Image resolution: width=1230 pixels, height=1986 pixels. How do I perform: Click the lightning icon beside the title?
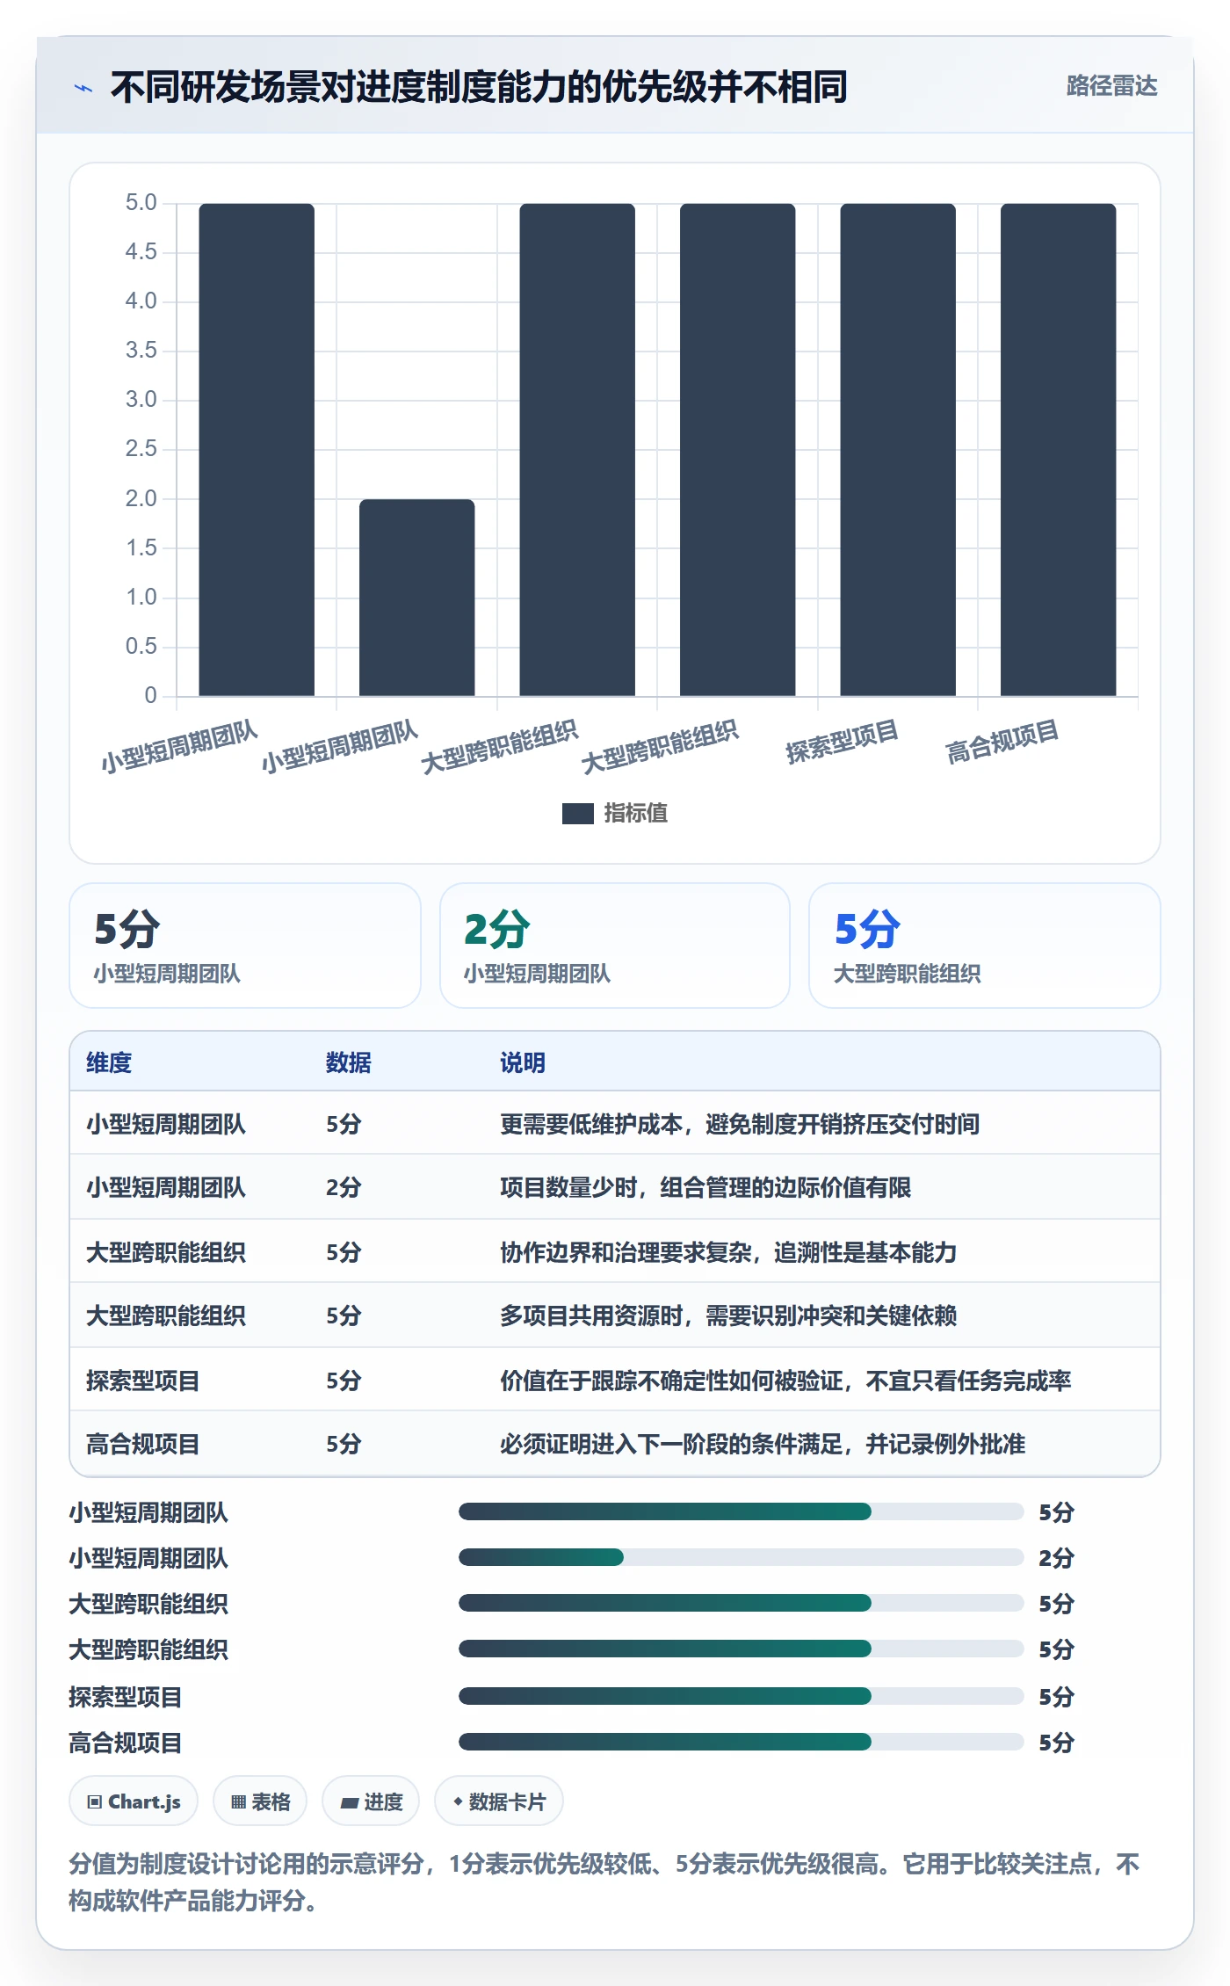click(83, 88)
